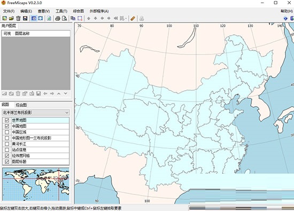The width and height of the screenshot is (294, 211).
Task: Click the green refresh icon in the toolbar
Action: point(49,18)
